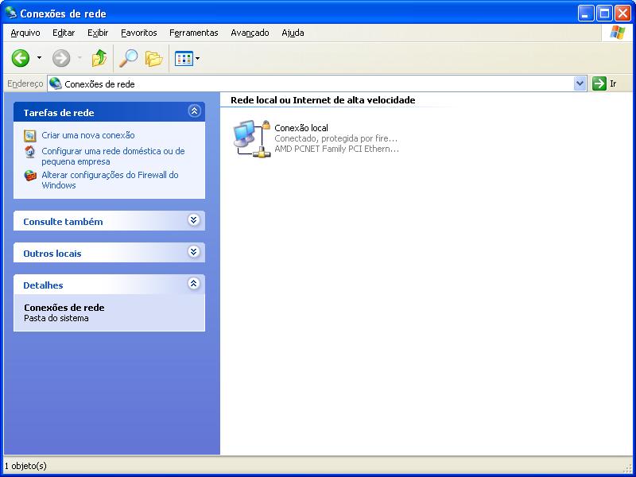Viewport: 636px width, 477px height.
Task: Click the green Ir go arrow
Action: pos(599,83)
